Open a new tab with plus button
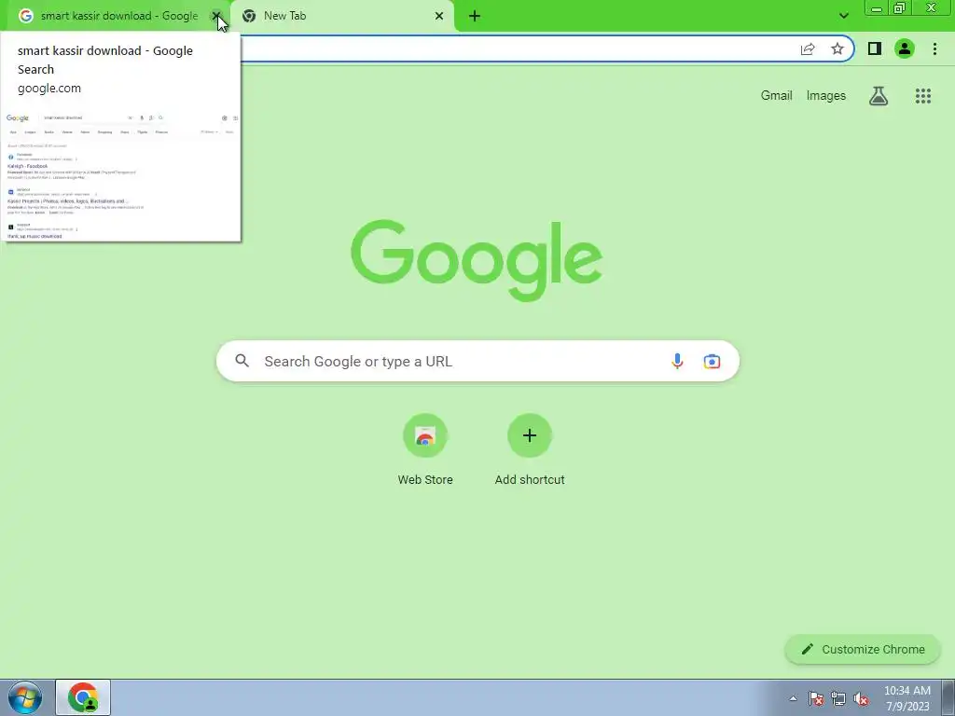Viewport: 955px width, 716px height. tap(475, 17)
